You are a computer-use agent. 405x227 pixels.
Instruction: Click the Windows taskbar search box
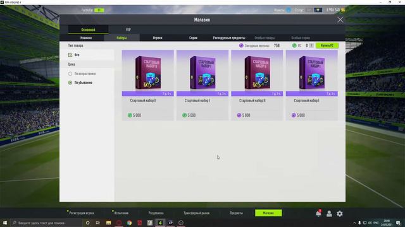[46, 223]
